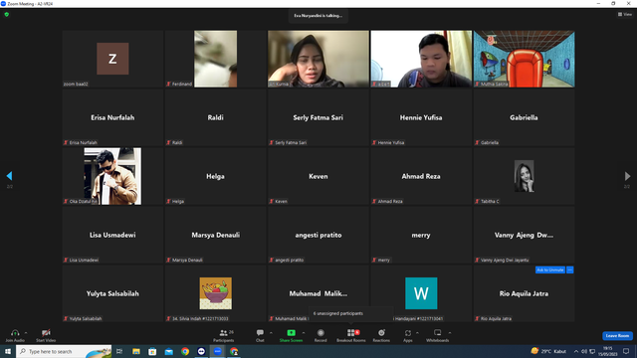Select the Ahmad Reza tile

pos(421,176)
